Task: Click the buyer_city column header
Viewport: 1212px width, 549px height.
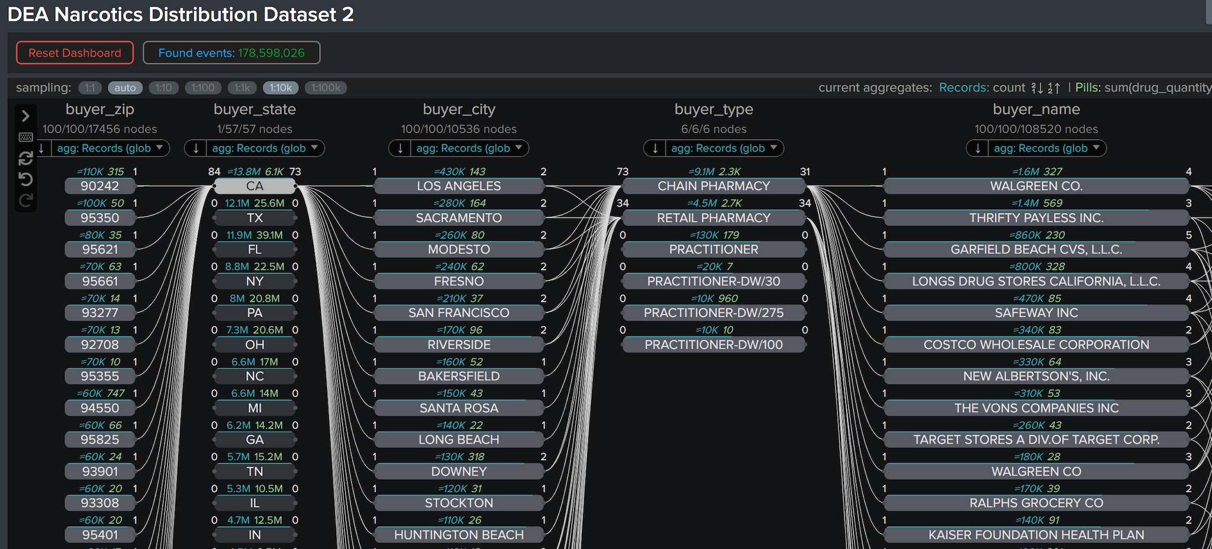Action: [459, 109]
